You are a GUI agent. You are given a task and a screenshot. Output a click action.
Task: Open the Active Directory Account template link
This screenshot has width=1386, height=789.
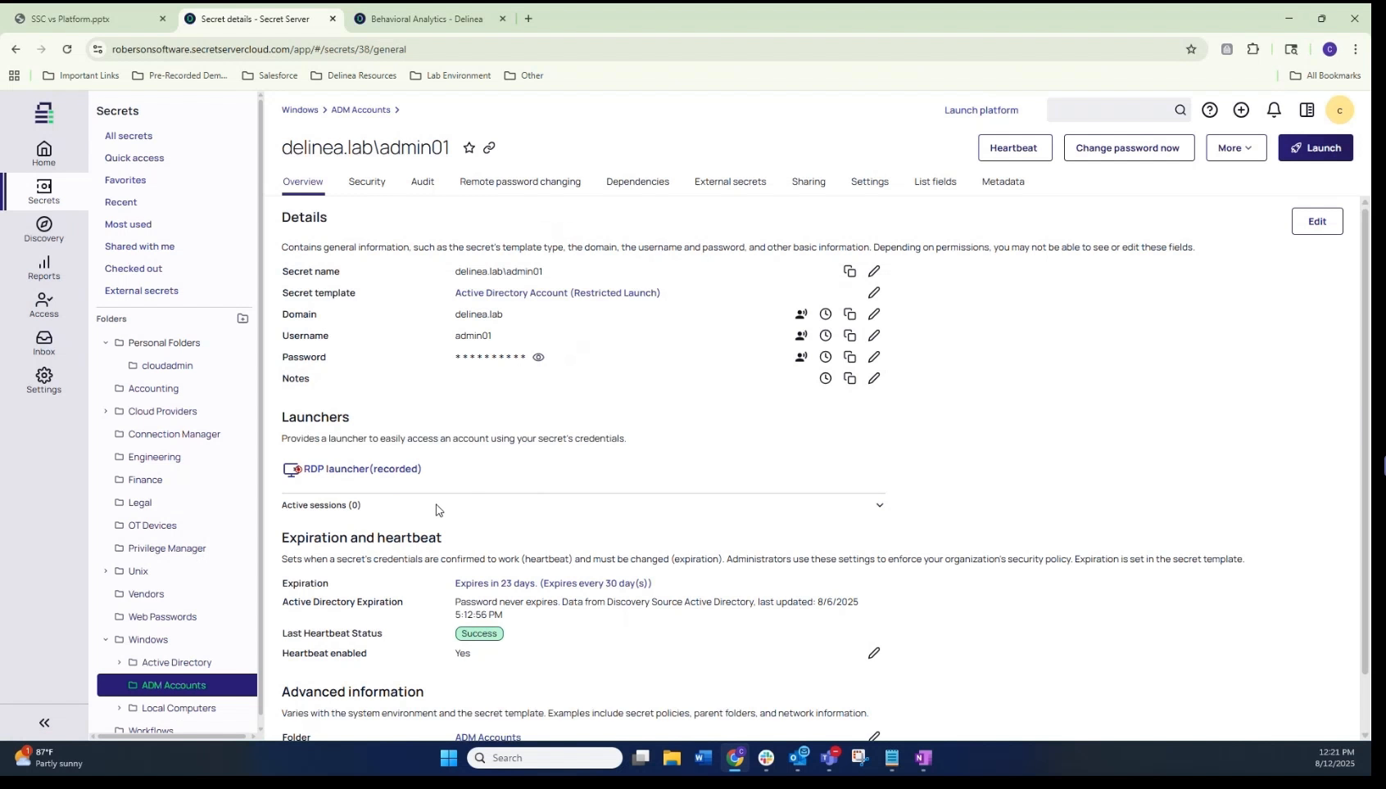(x=557, y=292)
